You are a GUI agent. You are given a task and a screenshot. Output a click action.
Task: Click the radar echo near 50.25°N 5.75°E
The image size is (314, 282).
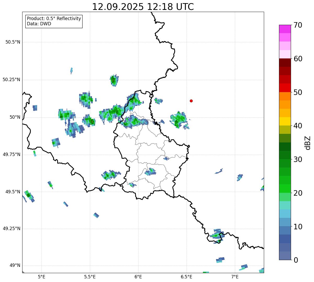(x=114, y=80)
